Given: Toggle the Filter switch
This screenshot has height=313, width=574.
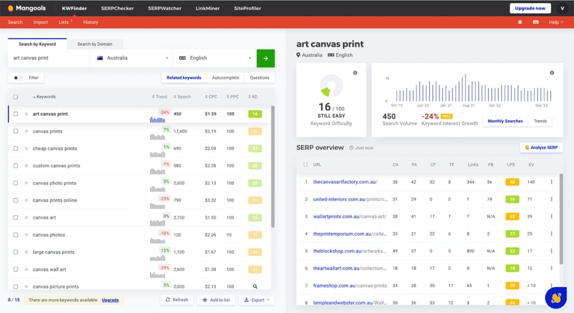Looking at the screenshot, I should click(x=18, y=78).
